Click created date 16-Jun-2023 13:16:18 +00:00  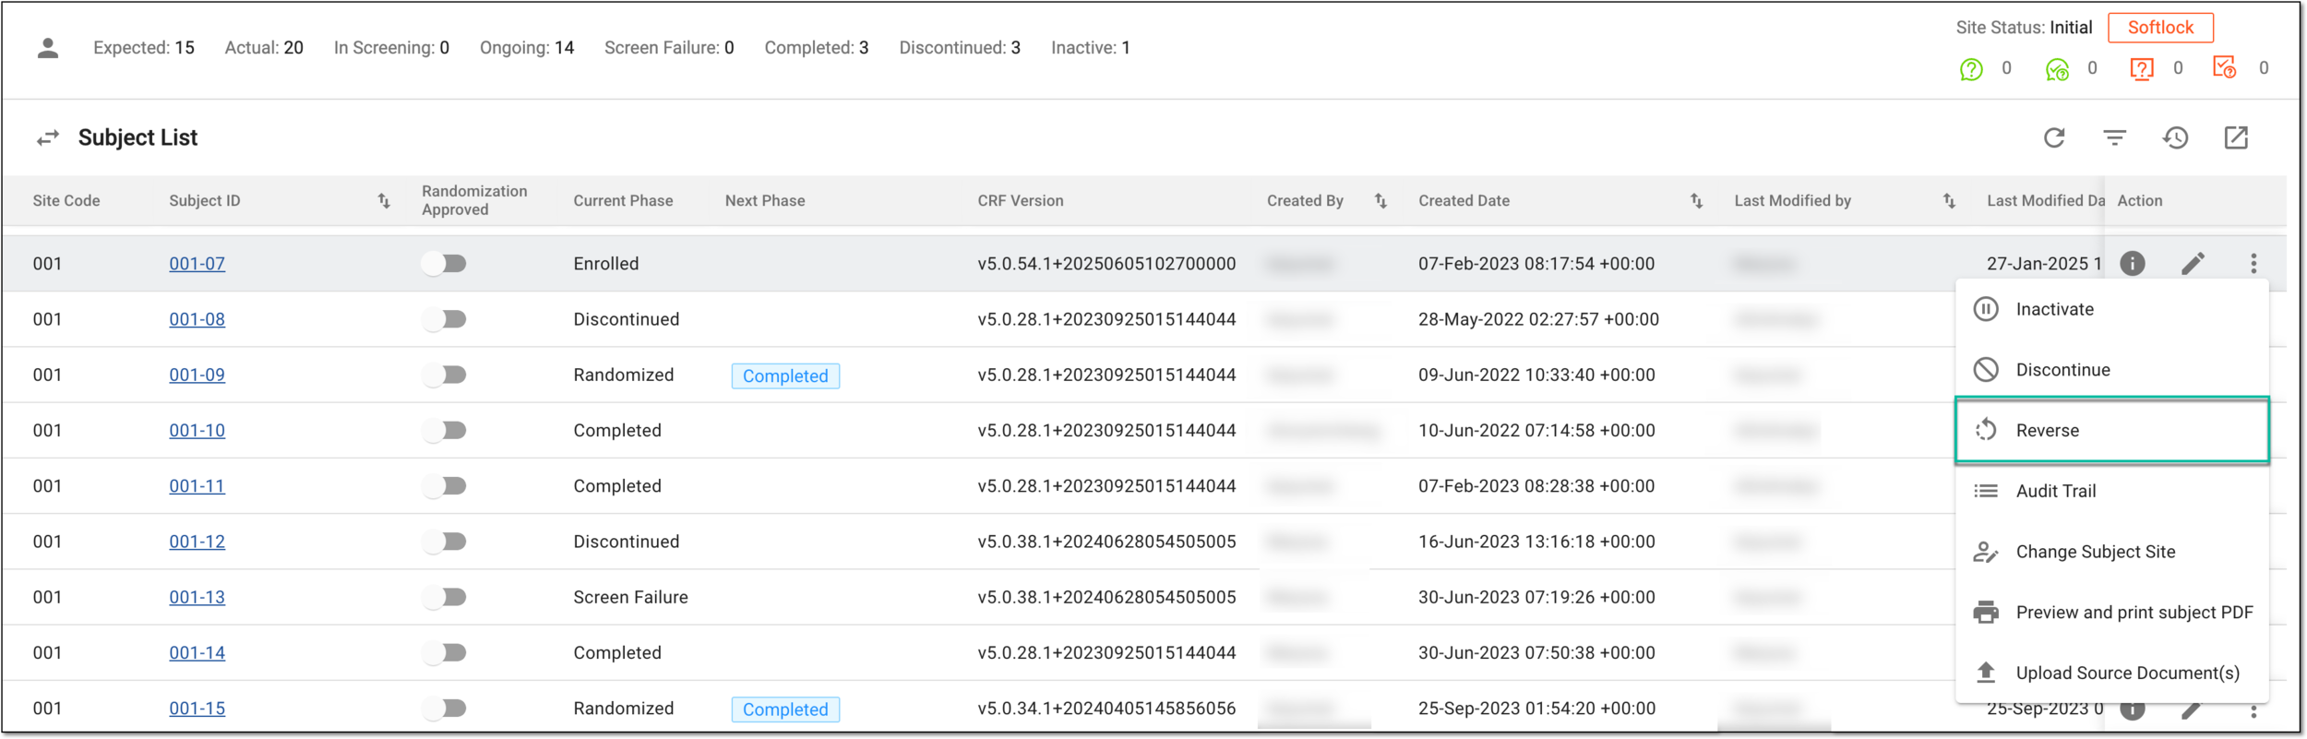coord(1536,542)
